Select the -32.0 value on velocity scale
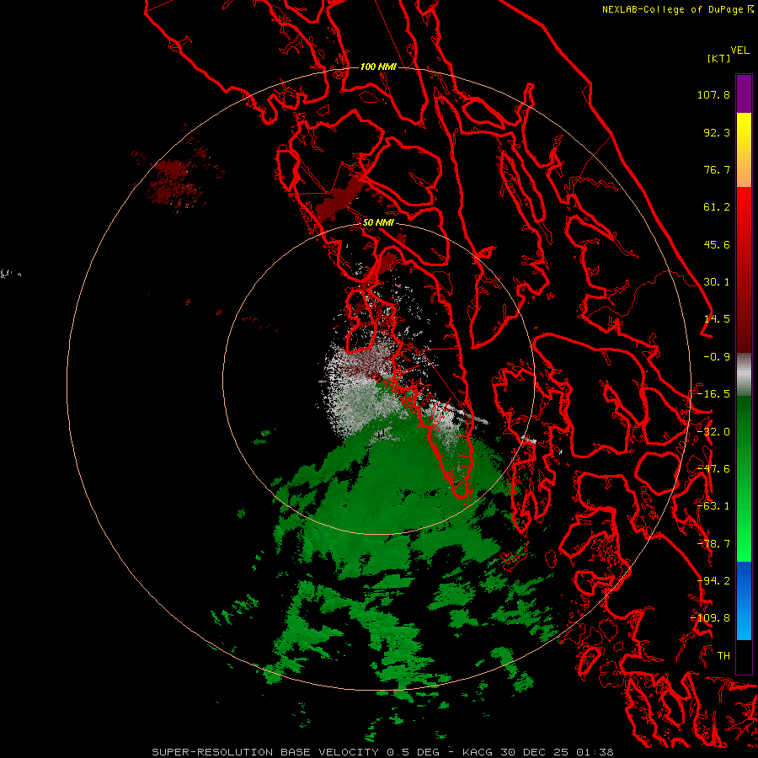Screen dimensions: 758x758 pyautogui.click(x=713, y=432)
